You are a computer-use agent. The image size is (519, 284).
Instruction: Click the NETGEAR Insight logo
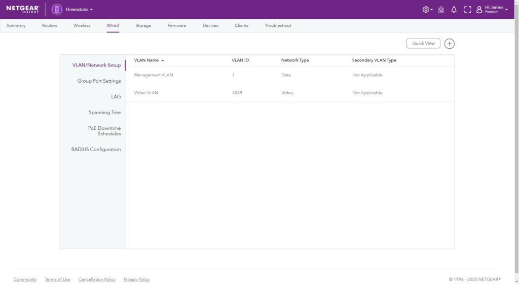point(23,9)
